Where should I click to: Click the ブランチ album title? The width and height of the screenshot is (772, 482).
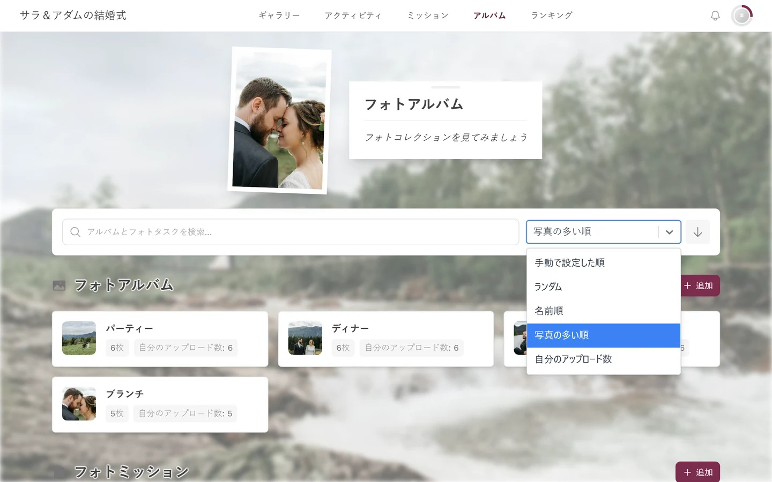click(x=125, y=394)
